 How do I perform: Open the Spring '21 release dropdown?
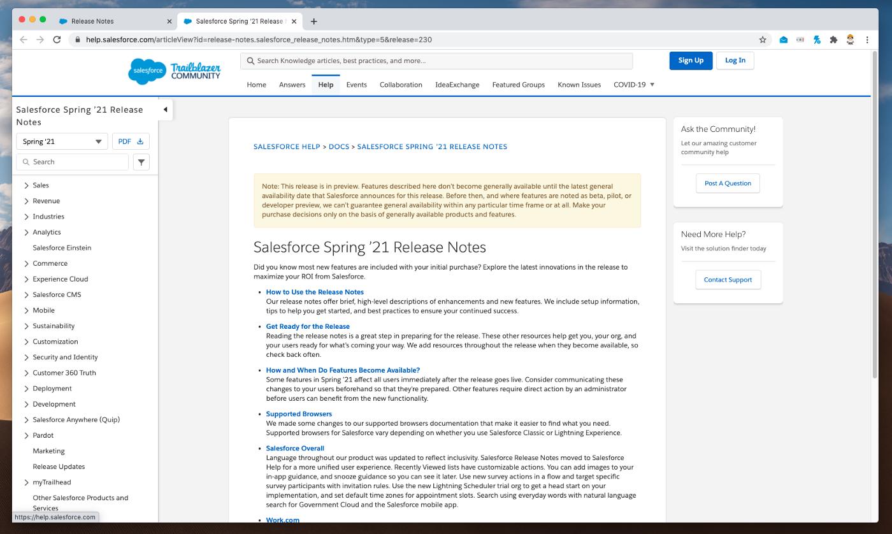pyautogui.click(x=62, y=141)
